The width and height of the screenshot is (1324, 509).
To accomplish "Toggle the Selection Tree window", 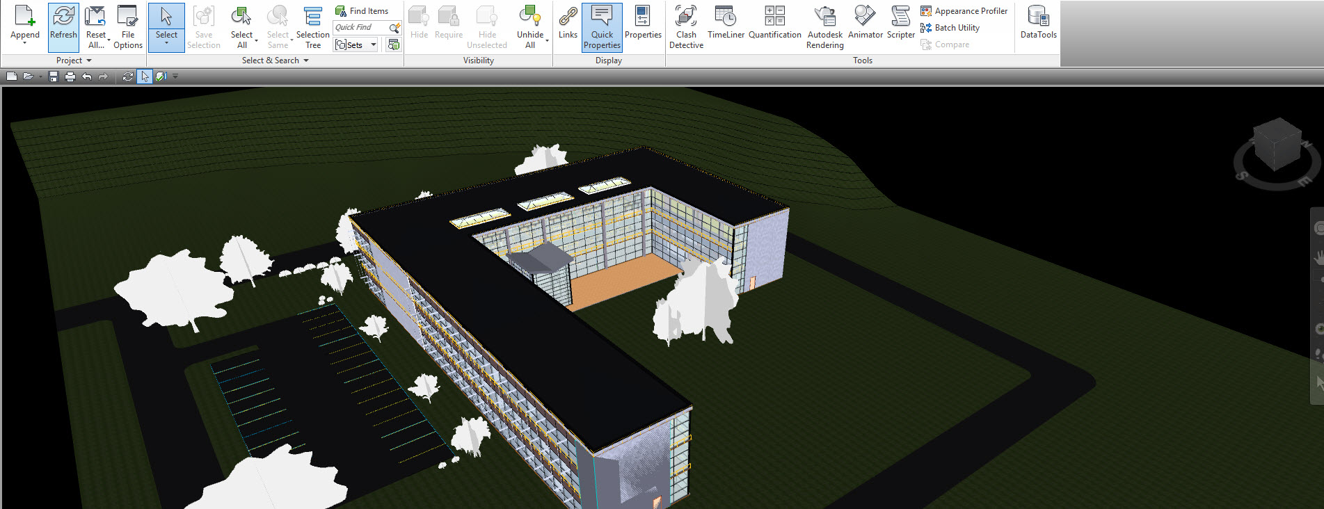I will pos(313,26).
